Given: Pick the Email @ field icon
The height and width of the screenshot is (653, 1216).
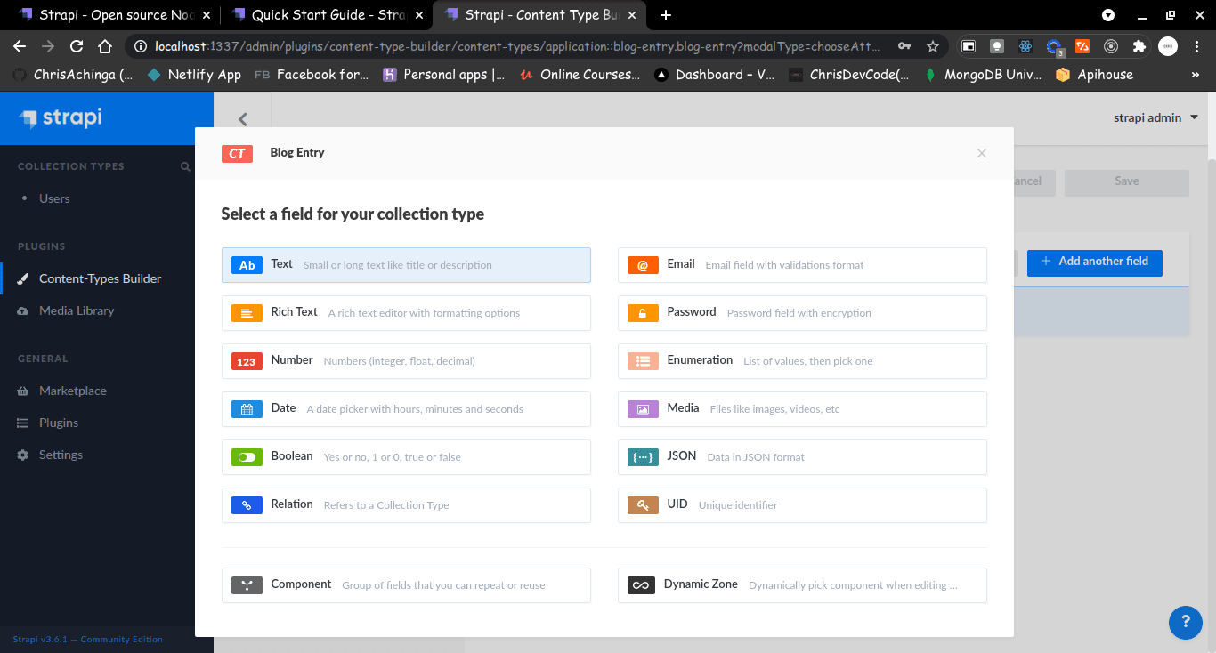Looking at the screenshot, I should coord(643,265).
